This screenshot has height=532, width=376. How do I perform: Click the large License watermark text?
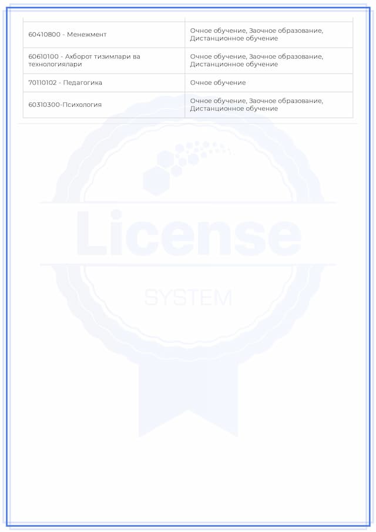(x=188, y=234)
